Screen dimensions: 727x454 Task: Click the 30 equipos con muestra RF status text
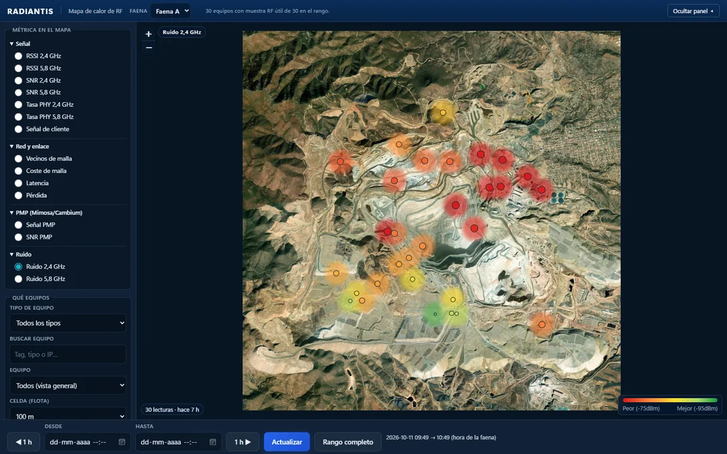coord(267,11)
